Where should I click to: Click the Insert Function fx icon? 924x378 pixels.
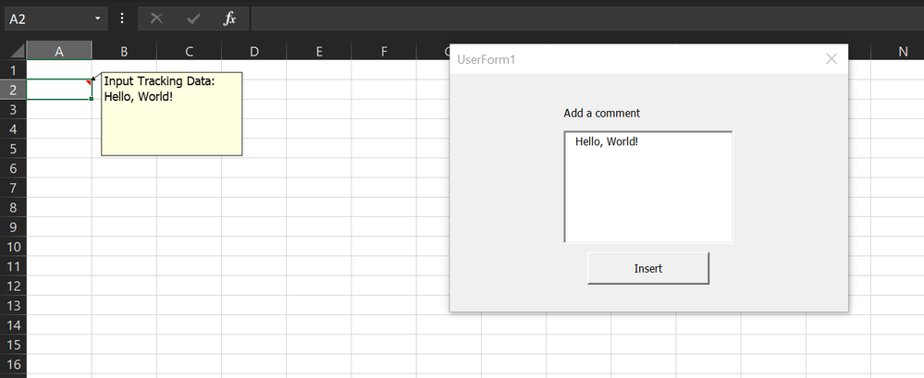click(x=229, y=18)
